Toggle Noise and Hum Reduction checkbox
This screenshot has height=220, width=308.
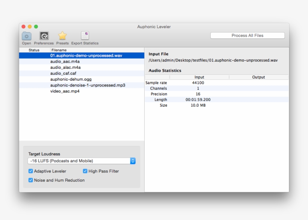tap(31, 180)
